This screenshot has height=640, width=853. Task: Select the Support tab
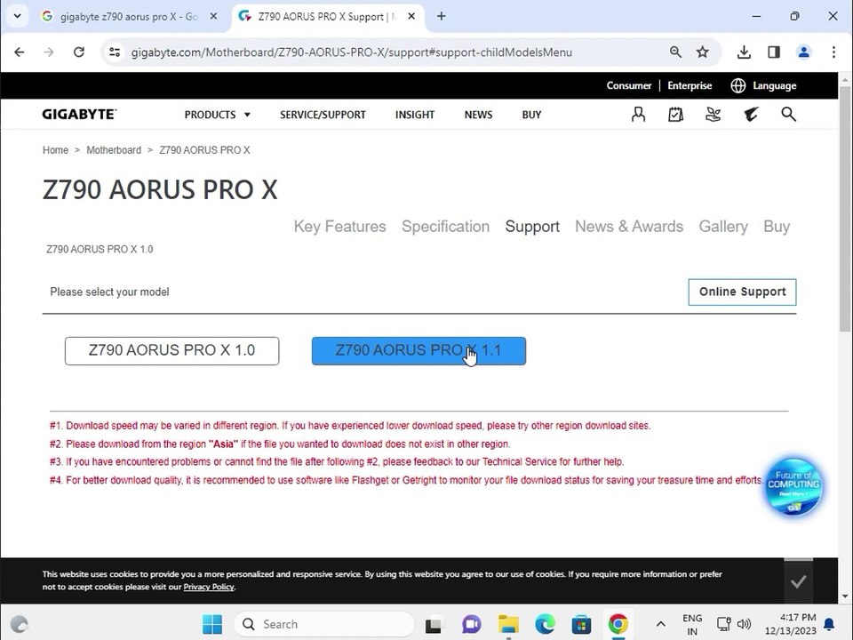pyautogui.click(x=532, y=227)
